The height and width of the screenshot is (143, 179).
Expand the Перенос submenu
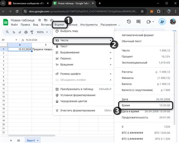coord(83,58)
